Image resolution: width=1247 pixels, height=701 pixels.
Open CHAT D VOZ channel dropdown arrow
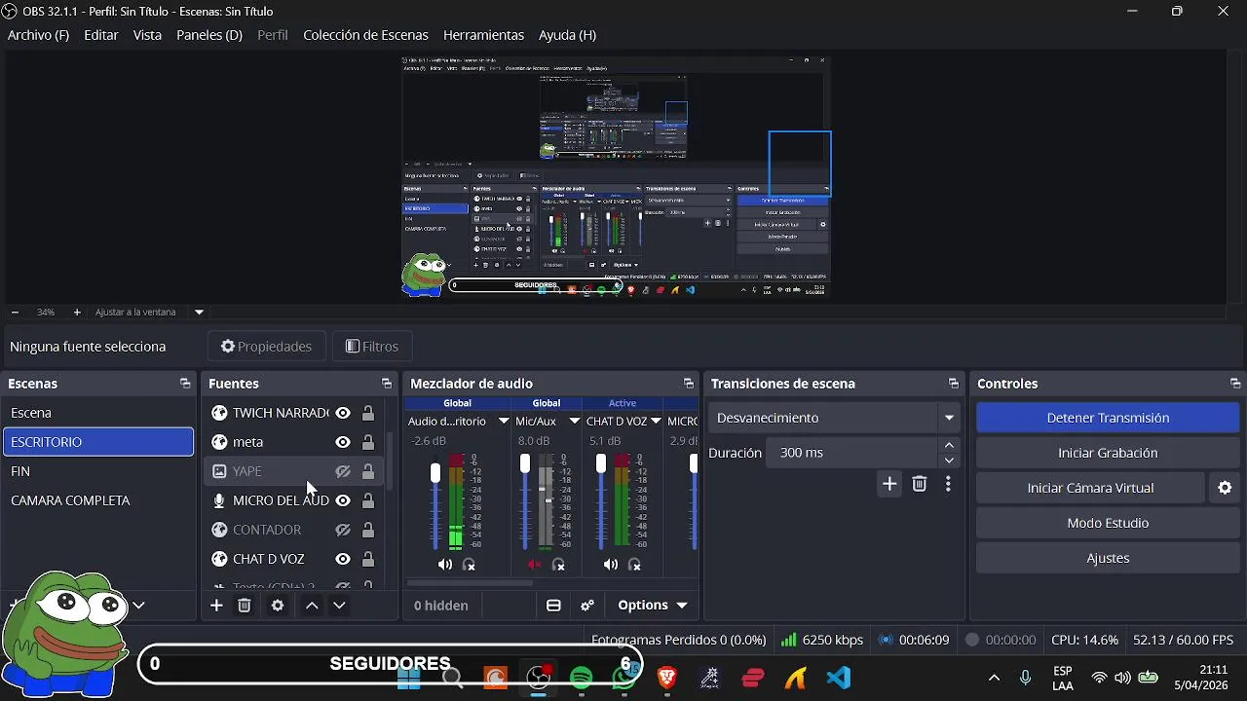[x=657, y=422]
